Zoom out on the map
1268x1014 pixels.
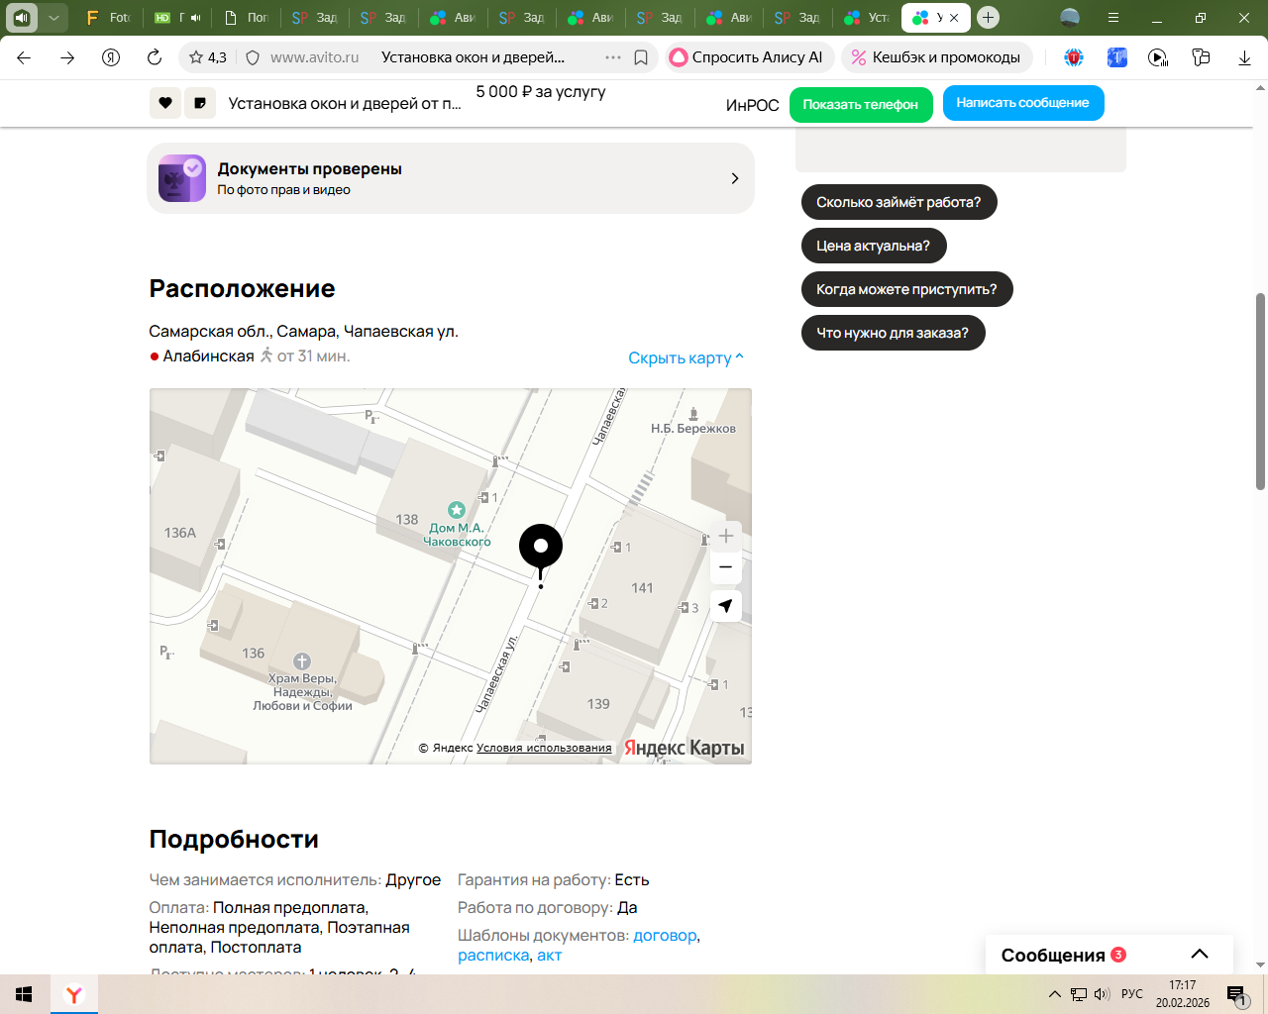click(x=725, y=567)
